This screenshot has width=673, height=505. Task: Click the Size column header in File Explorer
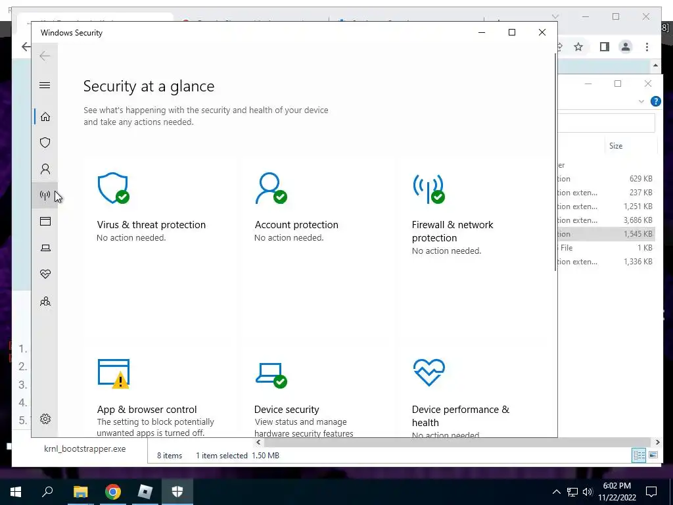[x=615, y=146]
